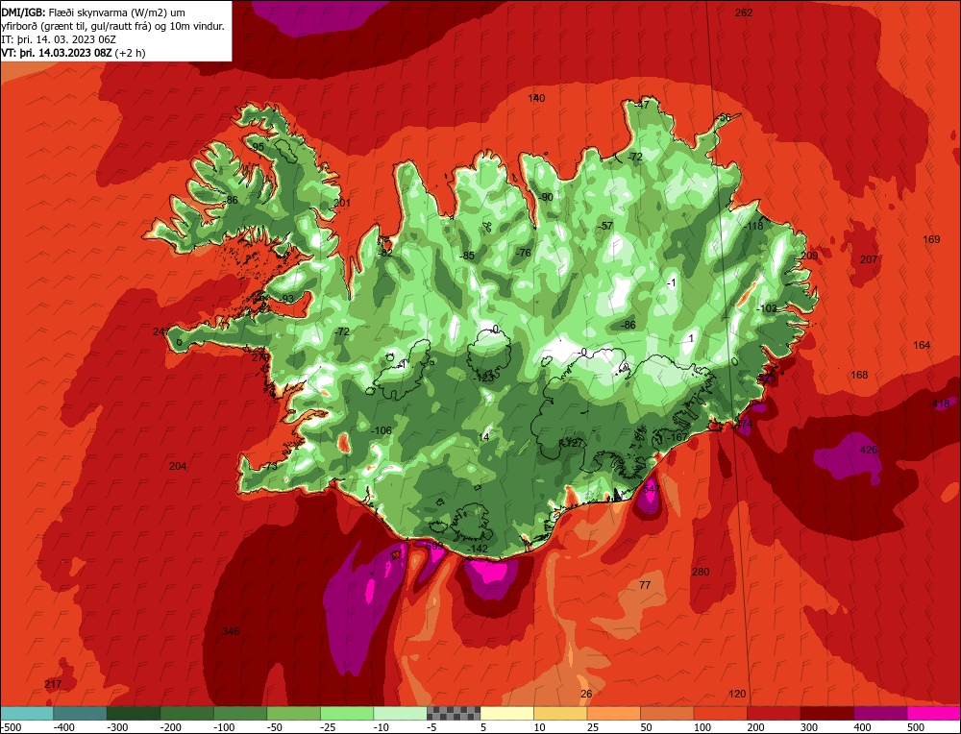The image size is (961, 734).
Task: Click the legend label 400
Action: tap(862, 727)
